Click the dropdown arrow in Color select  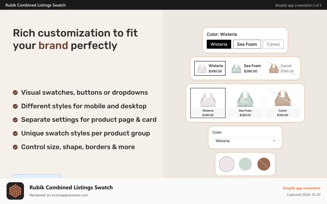tap(274, 141)
